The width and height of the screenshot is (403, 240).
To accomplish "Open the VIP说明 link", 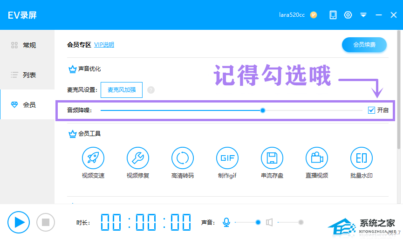I will tap(104, 45).
